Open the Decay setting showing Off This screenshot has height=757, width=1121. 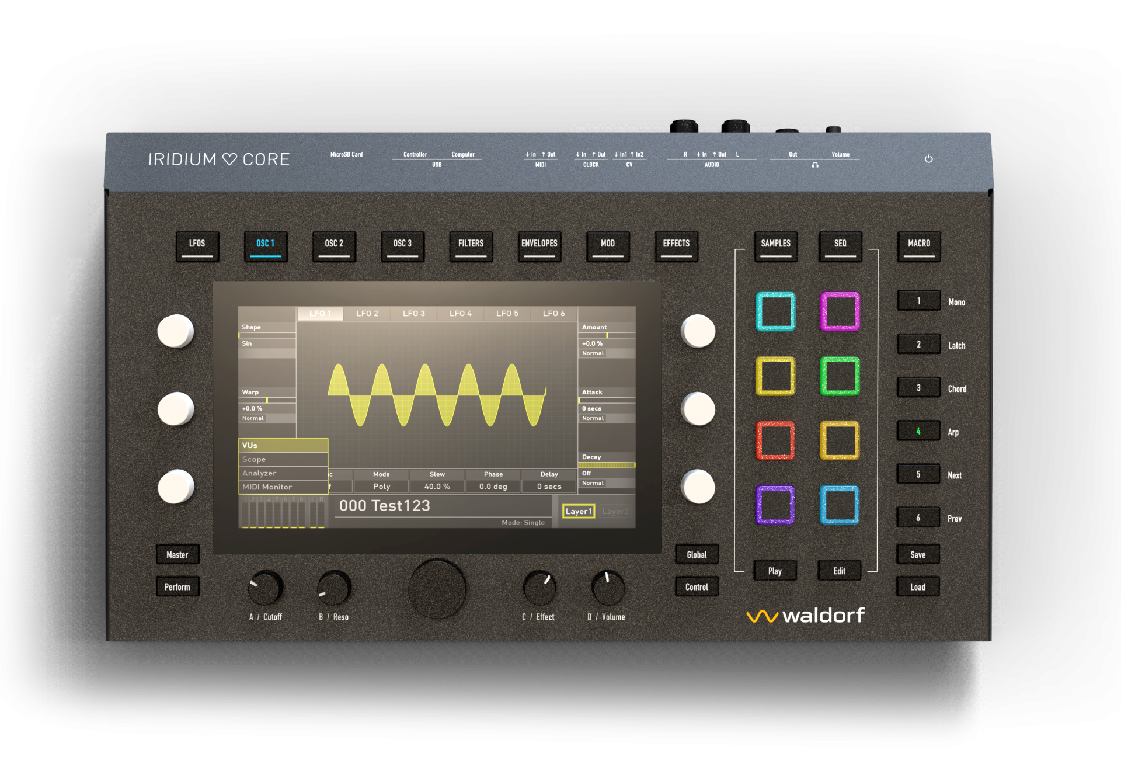click(x=607, y=474)
